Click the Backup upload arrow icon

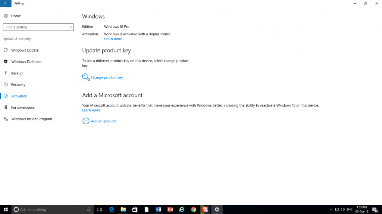(6, 73)
